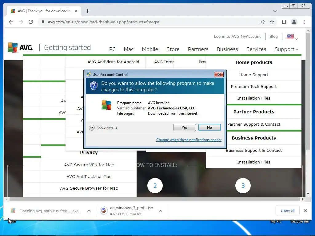
Task: Click the avg_antivirus_free exe file icon
Action: click(13, 210)
